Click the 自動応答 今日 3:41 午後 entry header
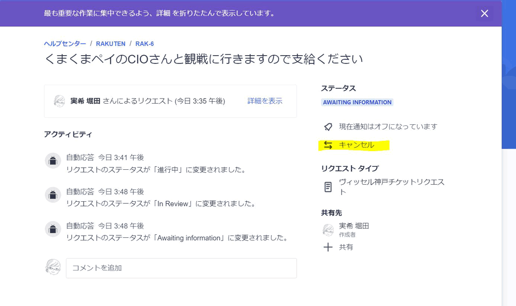 105,157
